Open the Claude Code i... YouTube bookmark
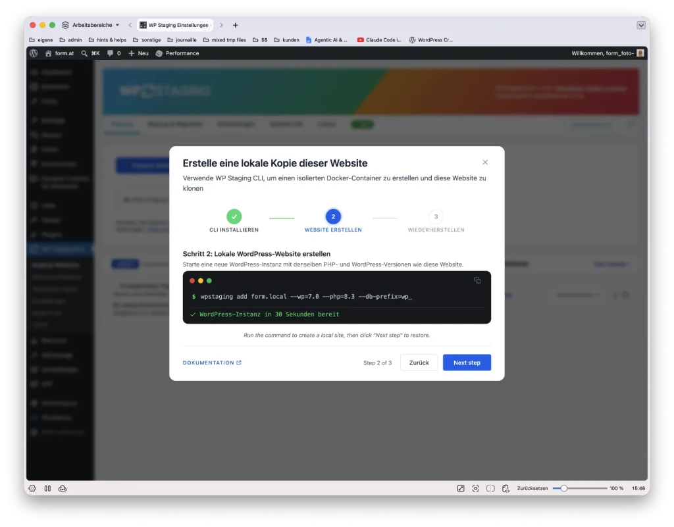The height and width of the screenshot is (527, 674). pyautogui.click(x=379, y=40)
